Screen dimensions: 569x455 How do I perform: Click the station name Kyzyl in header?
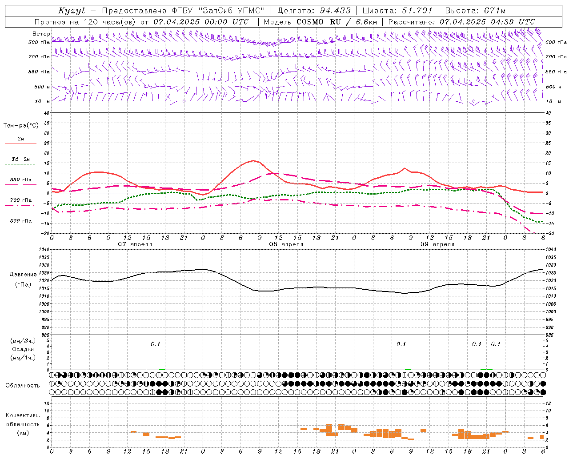[72, 11]
